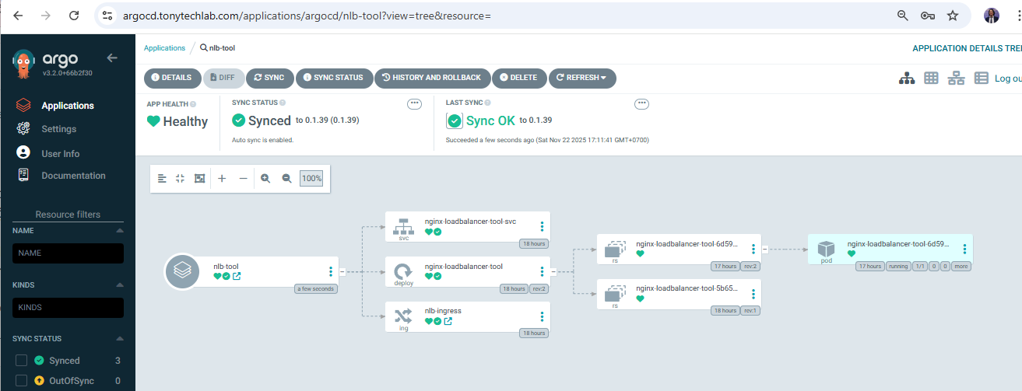1022x391 pixels.
Task: Open the browser profile avatar
Action: [x=992, y=16]
